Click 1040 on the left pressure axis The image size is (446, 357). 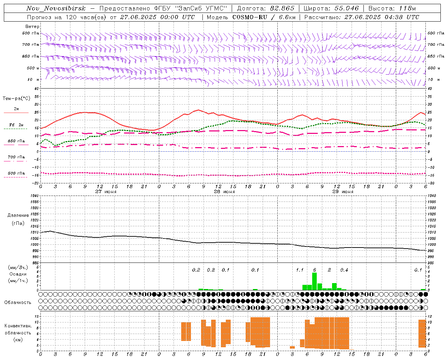(x=35, y=196)
